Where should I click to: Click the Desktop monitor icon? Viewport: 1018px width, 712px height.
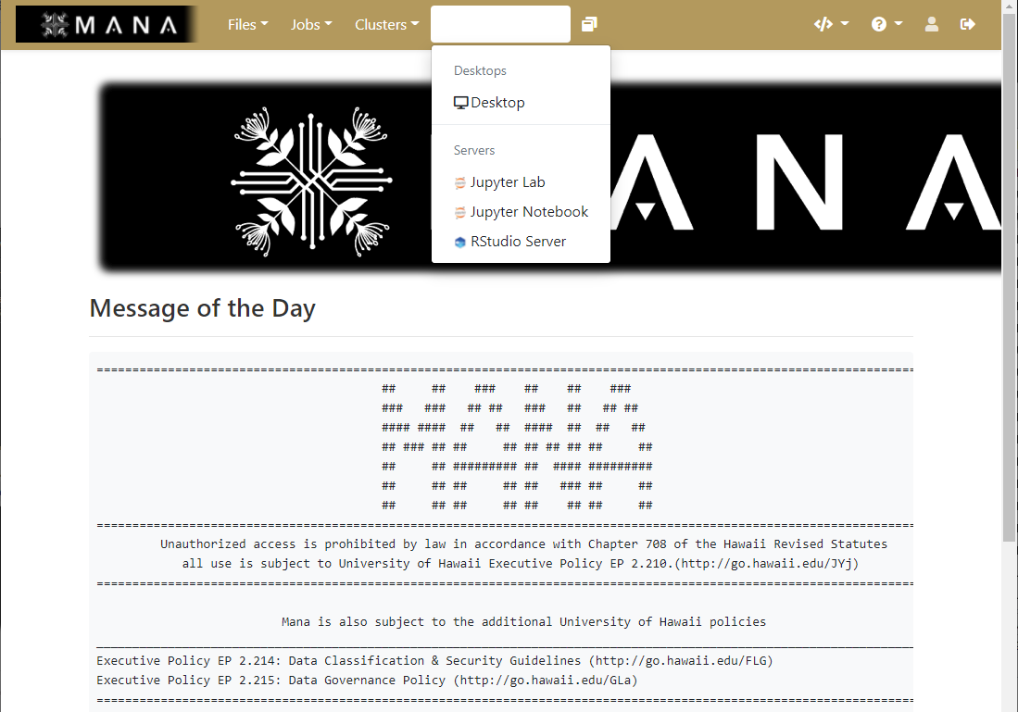click(460, 103)
